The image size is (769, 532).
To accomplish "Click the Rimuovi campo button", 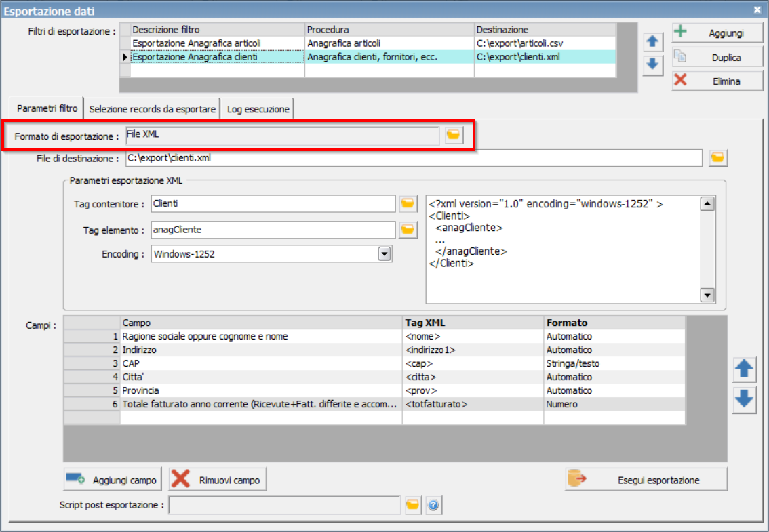I will point(218,480).
